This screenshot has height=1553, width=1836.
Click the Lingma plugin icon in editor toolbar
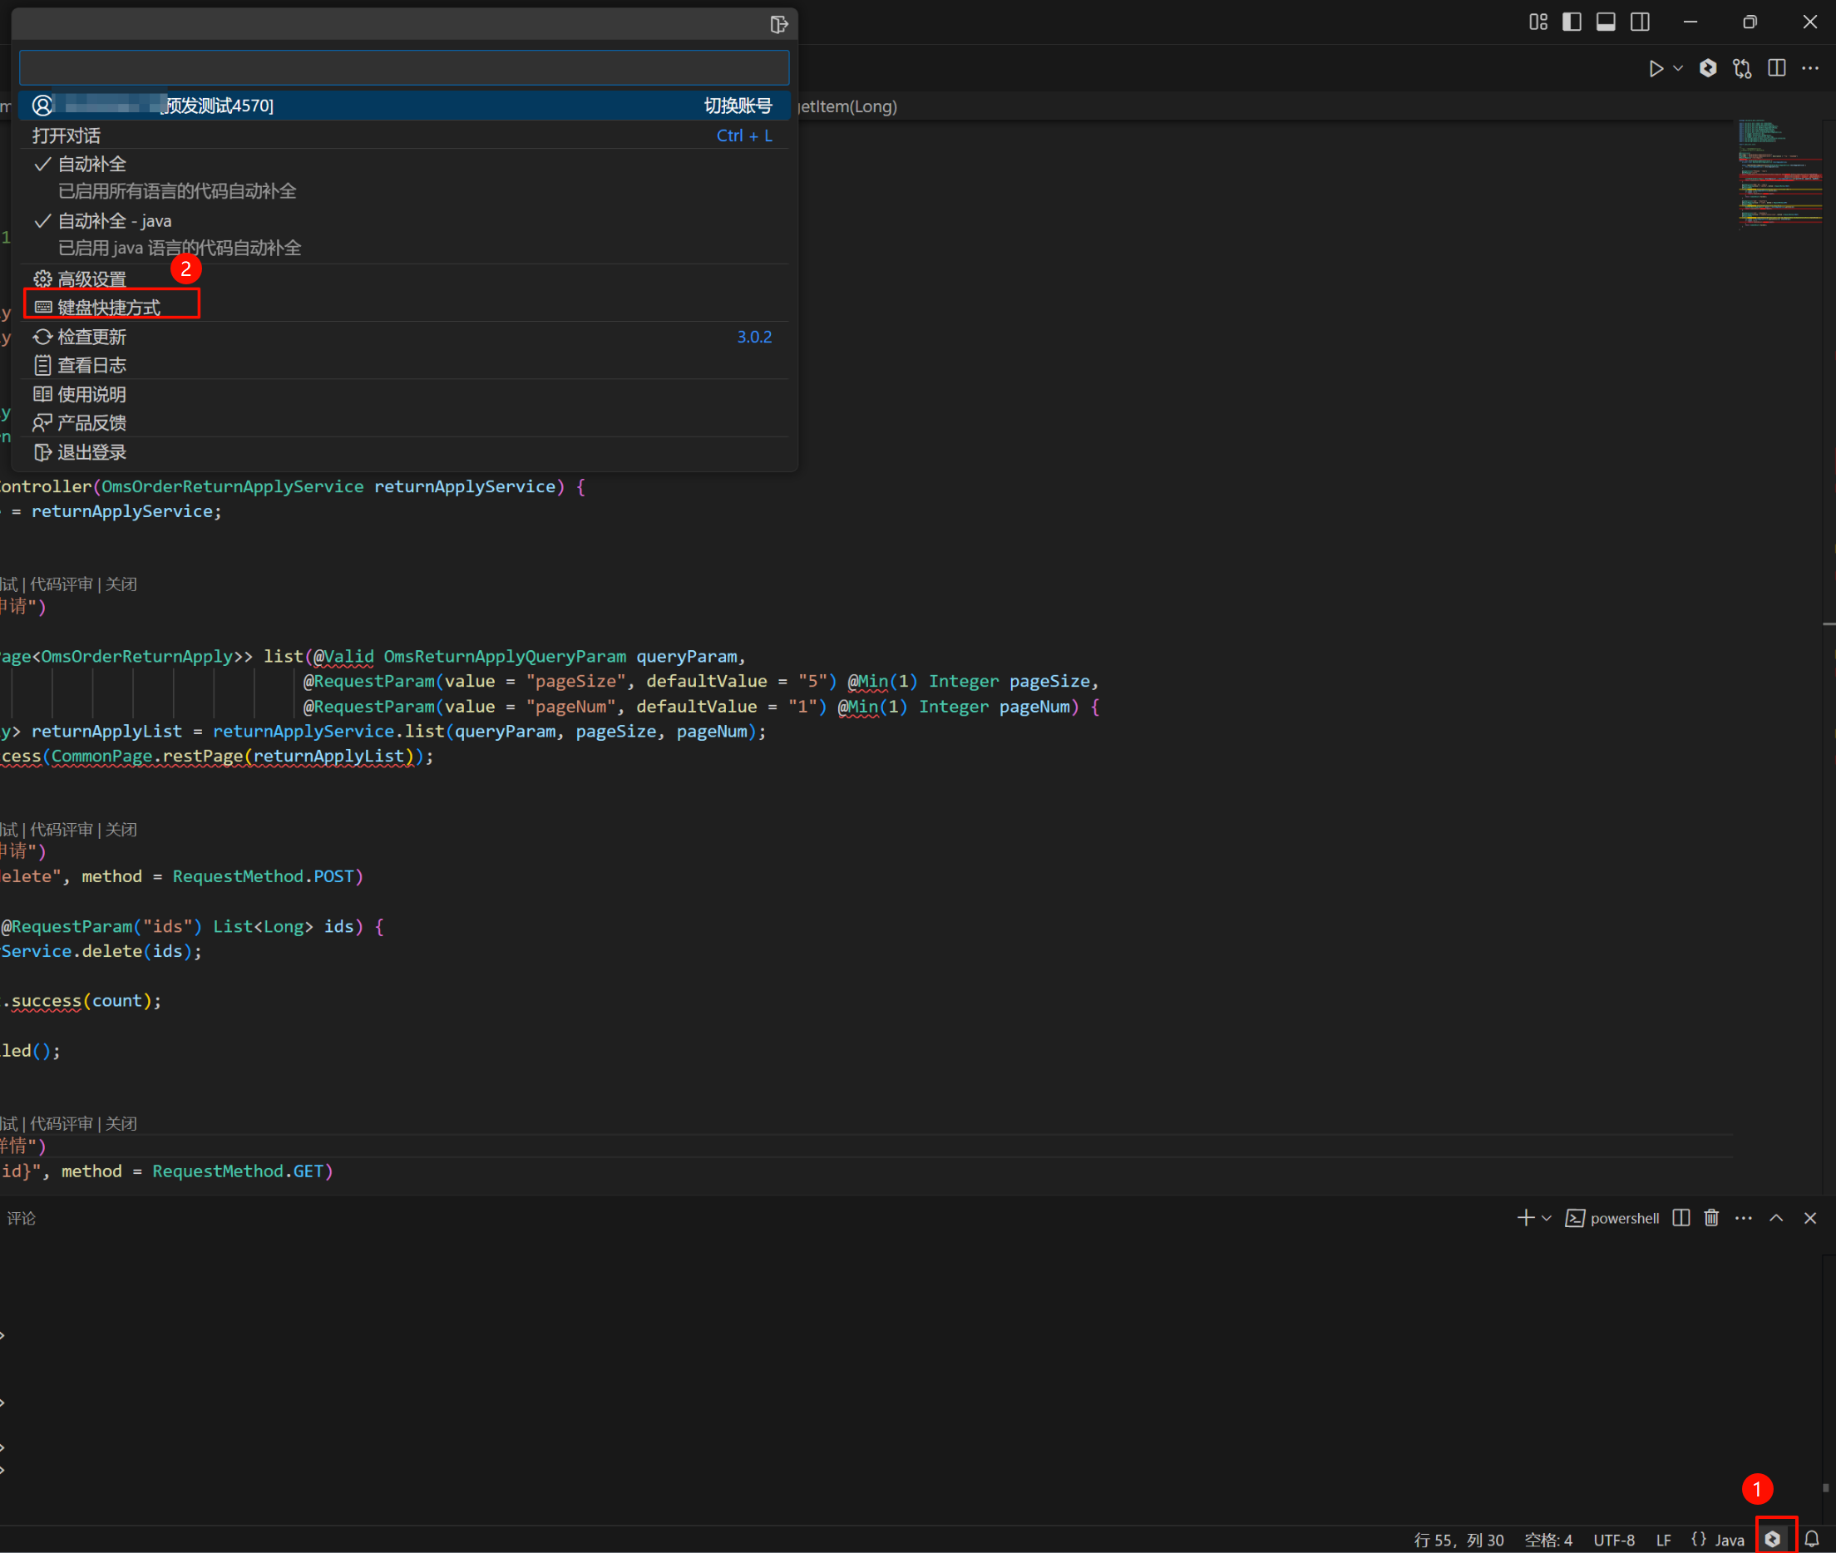[1707, 68]
